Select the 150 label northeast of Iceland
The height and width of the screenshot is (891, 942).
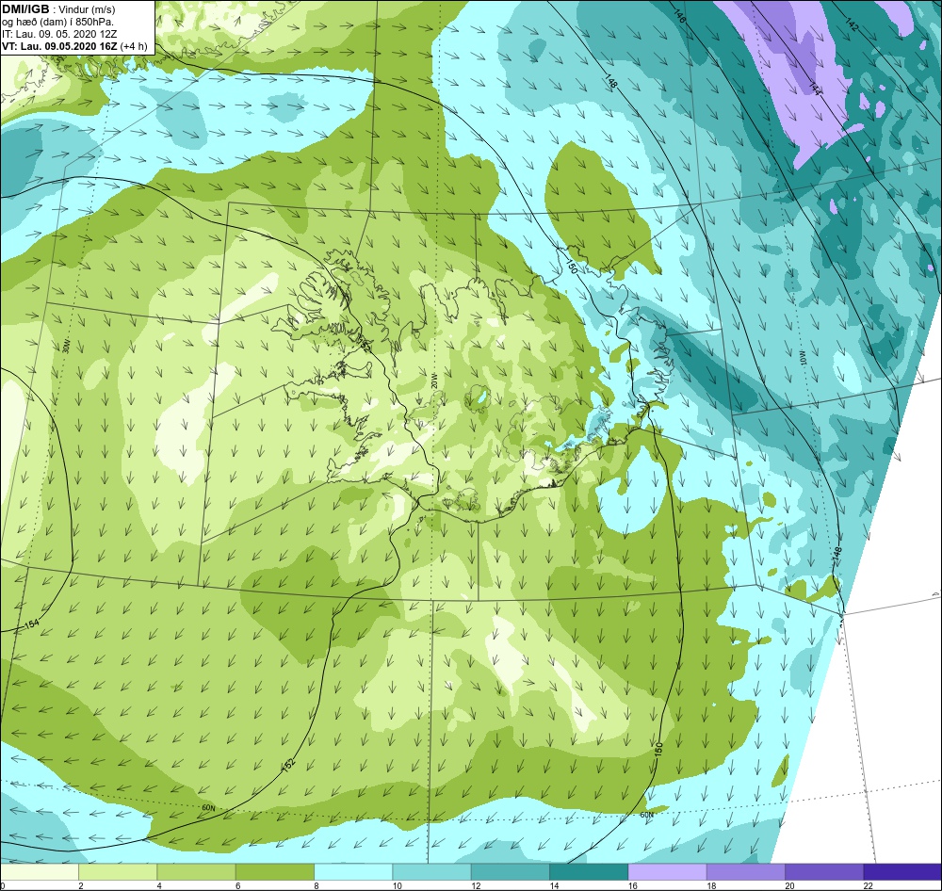(x=572, y=267)
